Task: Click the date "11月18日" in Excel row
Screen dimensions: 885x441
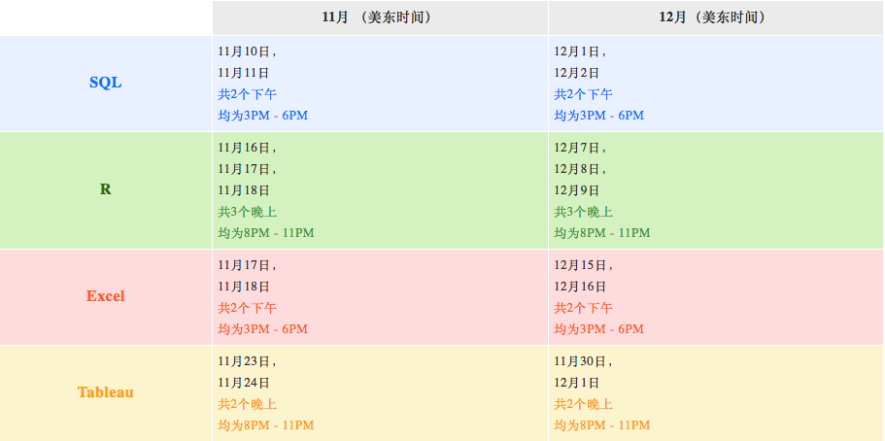Action: [x=244, y=287]
